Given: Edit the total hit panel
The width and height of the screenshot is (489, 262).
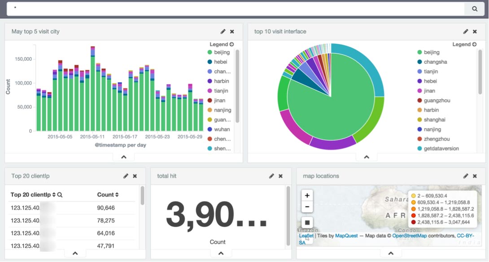Looking at the screenshot, I should [271, 176].
